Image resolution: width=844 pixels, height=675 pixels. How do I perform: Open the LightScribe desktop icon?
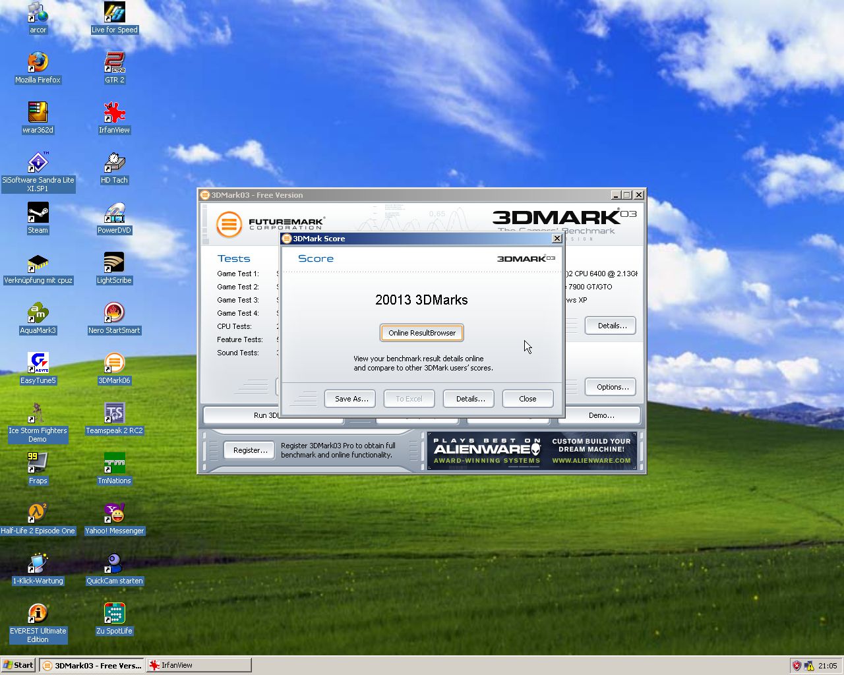pos(114,268)
